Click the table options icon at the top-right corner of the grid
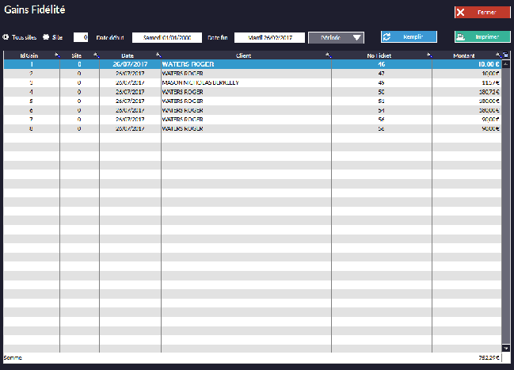Image resolution: width=514 pixels, height=370 pixels. (x=506, y=55)
